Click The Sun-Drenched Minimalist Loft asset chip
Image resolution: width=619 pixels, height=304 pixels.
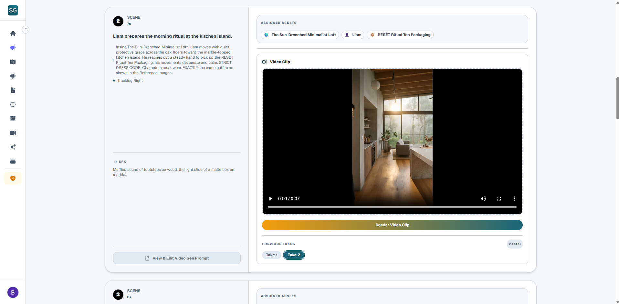coord(300,35)
